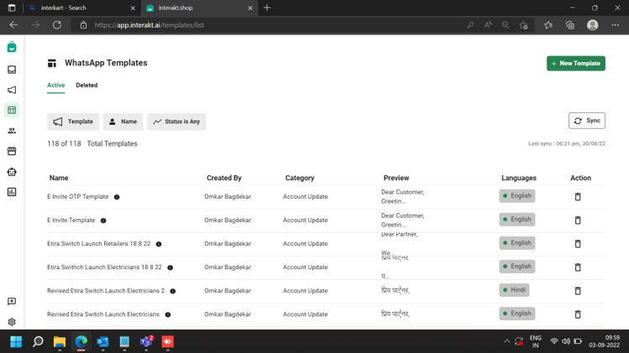
Task: Open File Explorer from taskbar
Action: pyautogui.click(x=60, y=342)
